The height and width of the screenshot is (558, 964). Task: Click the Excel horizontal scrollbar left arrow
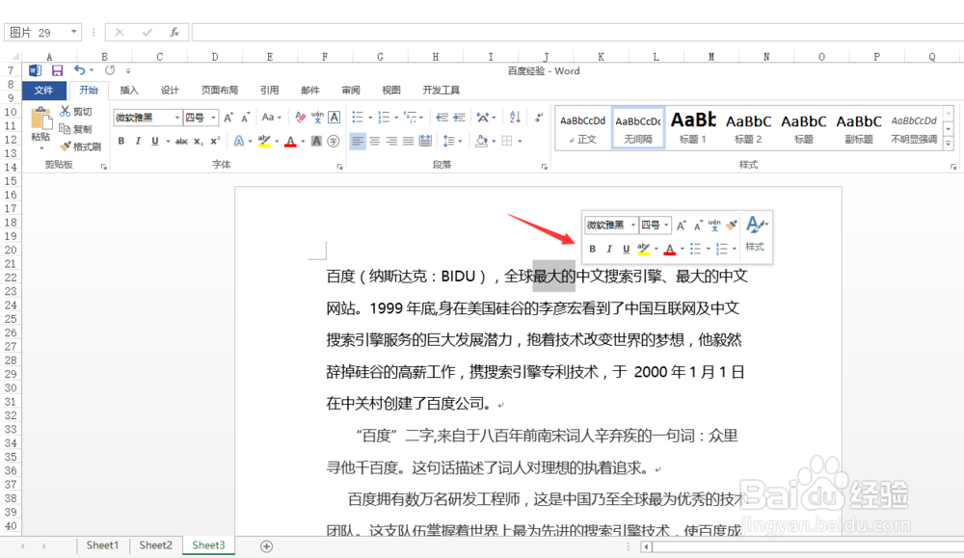(x=646, y=546)
